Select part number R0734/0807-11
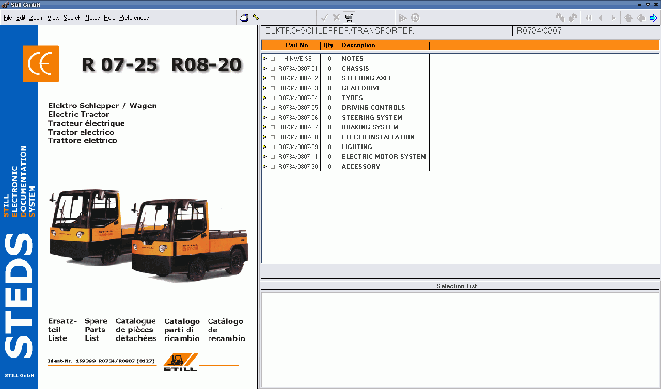Screen dimensions: 661x389 [298, 157]
